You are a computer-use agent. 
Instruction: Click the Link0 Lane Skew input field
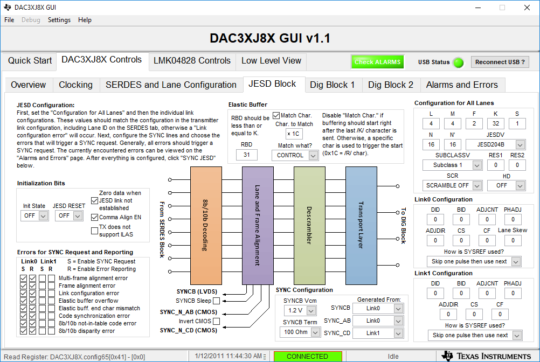tap(513, 241)
